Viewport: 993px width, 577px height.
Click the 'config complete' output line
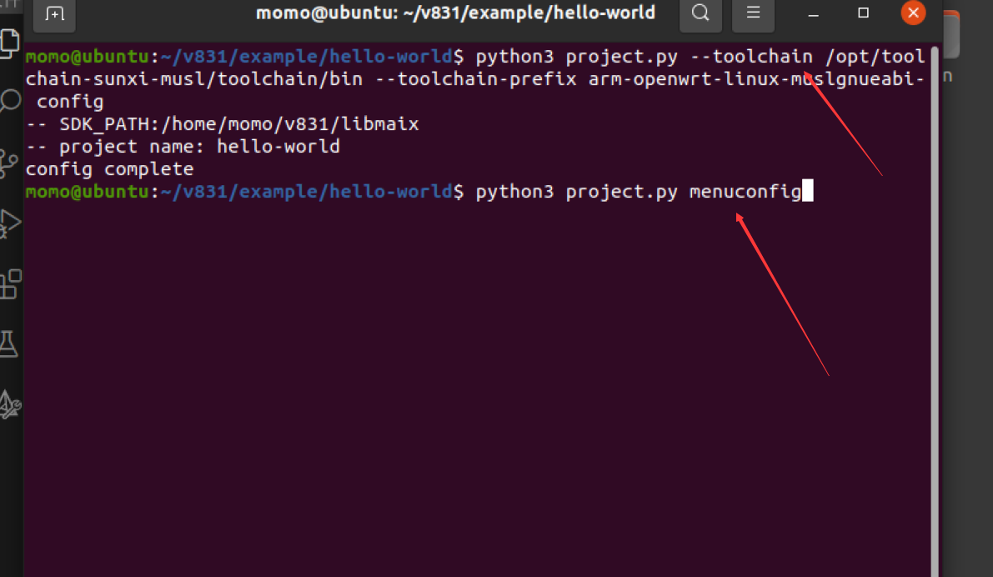pos(109,169)
